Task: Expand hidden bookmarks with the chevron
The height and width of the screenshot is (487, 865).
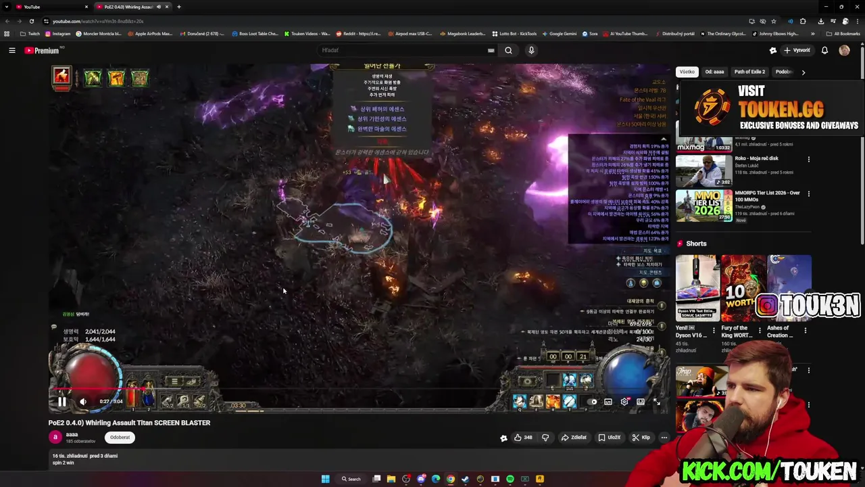Action: pos(812,34)
